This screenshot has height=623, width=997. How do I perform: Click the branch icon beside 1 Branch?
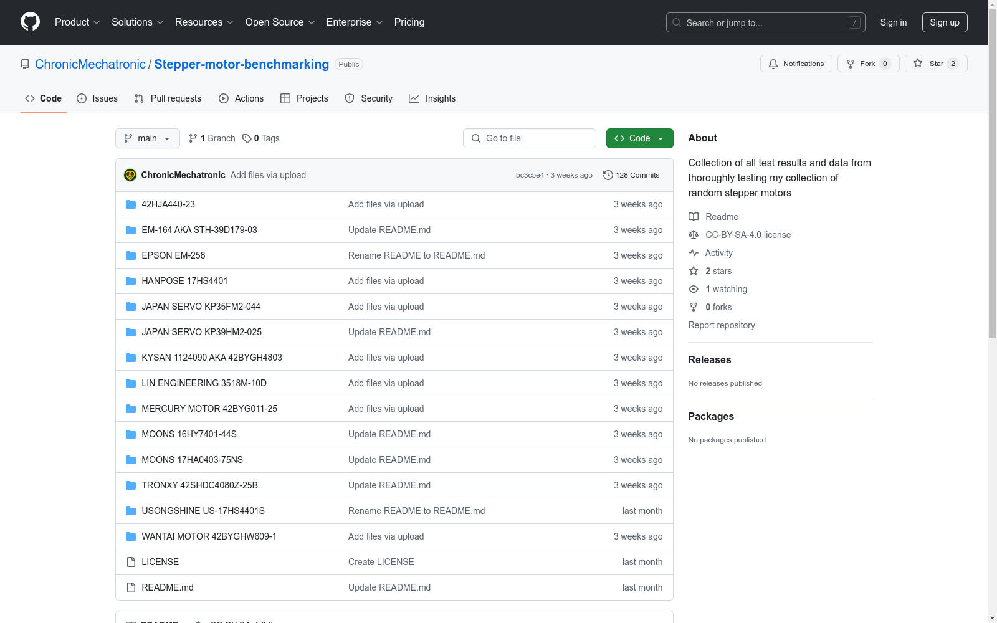click(193, 138)
